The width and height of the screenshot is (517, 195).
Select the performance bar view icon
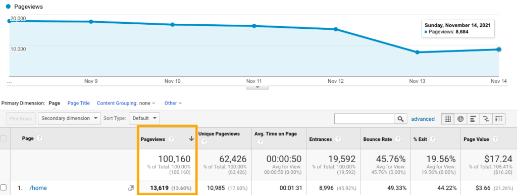(x=473, y=119)
